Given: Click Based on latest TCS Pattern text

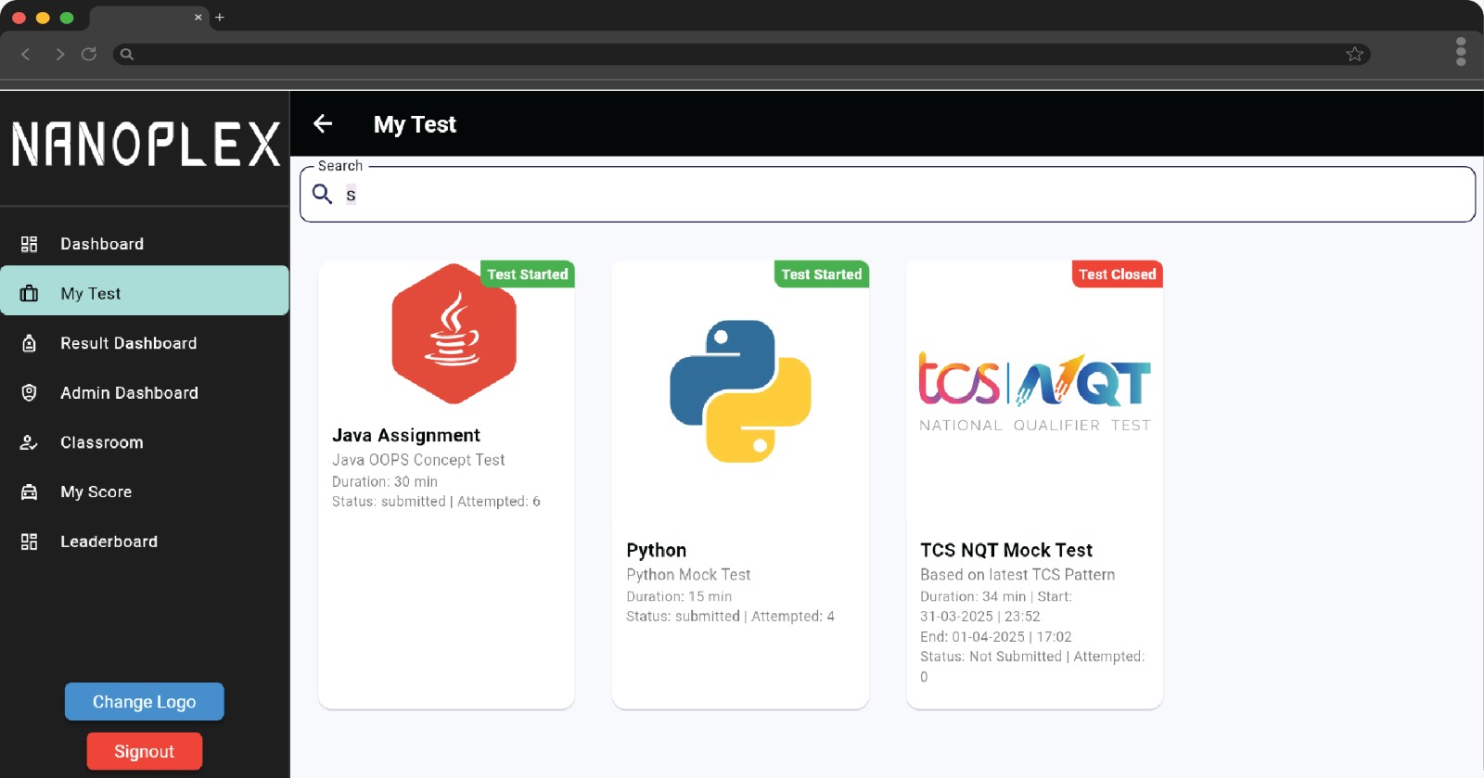Looking at the screenshot, I should click(x=1017, y=575).
